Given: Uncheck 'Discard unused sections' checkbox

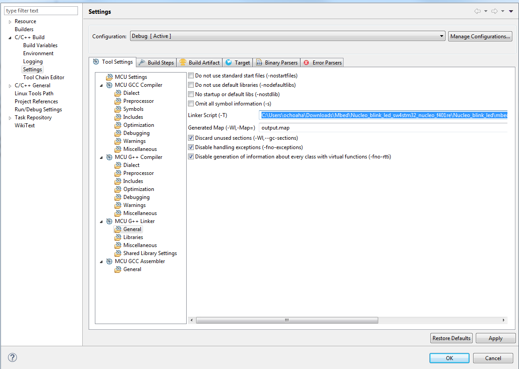Looking at the screenshot, I should pyautogui.click(x=191, y=138).
